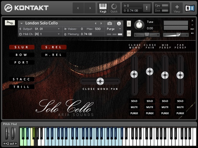Click the Close Pair volume fader
Screen dimensions: 198x148
pyautogui.click(x=149, y=71)
